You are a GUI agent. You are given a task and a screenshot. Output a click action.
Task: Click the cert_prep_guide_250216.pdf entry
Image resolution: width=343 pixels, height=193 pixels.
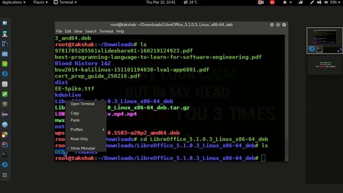coord(98,76)
